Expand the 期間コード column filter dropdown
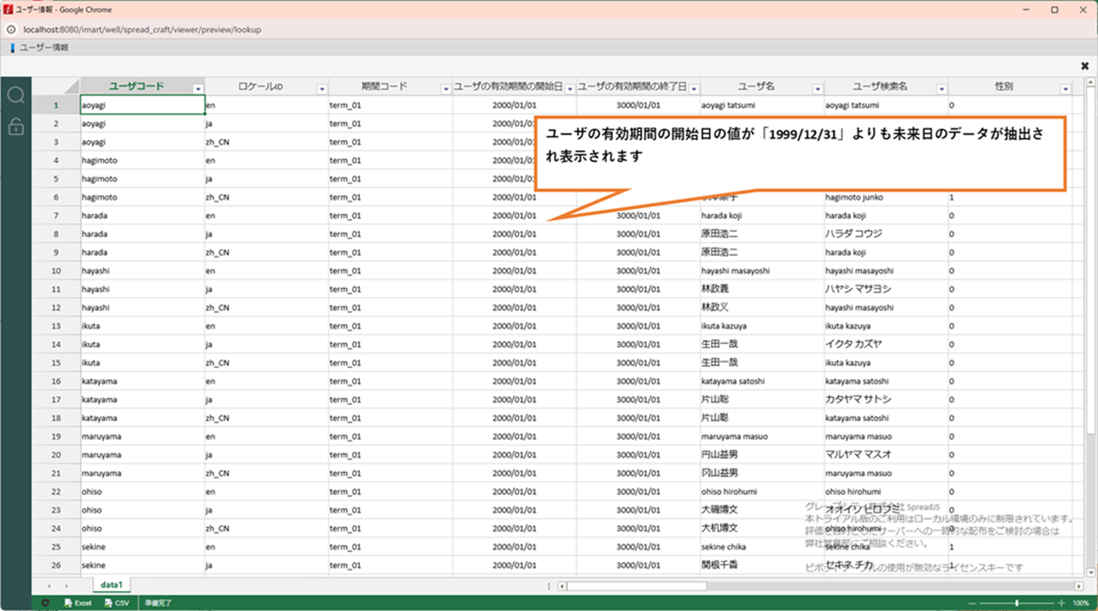The height and width of the screenshot is (611, 1098). (446, 89)
